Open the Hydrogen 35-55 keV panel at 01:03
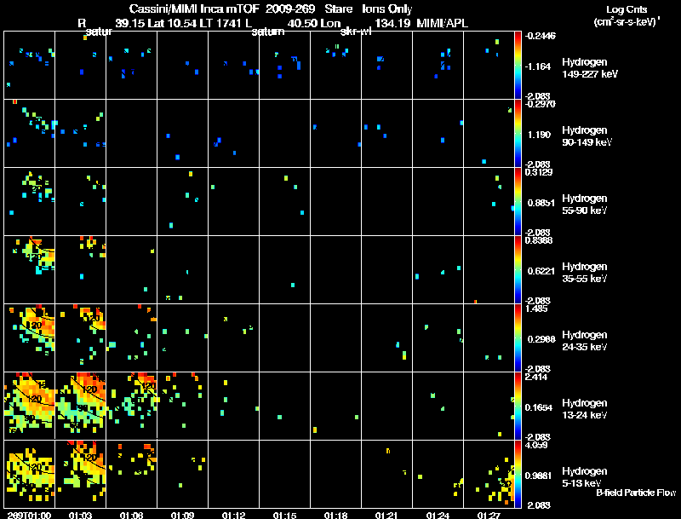Image resolution: width=681 pixels, height=519 pixels. tap(80, 270)
